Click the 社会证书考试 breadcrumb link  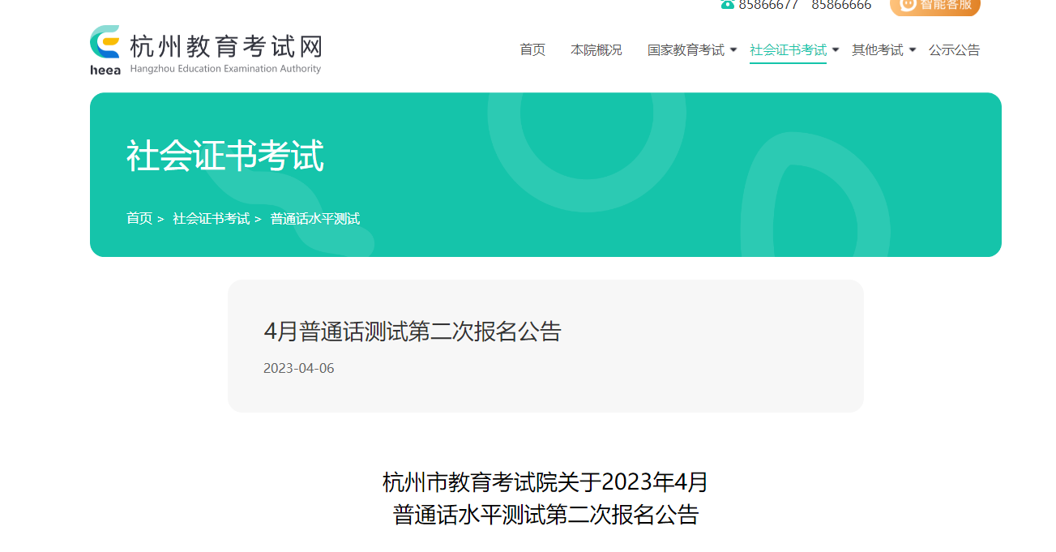coord(211,219)
